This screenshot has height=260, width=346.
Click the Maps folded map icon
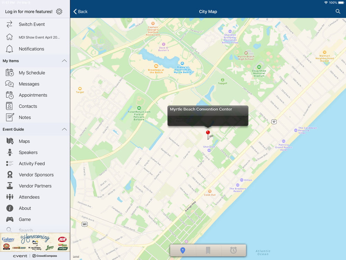point(10,141)
